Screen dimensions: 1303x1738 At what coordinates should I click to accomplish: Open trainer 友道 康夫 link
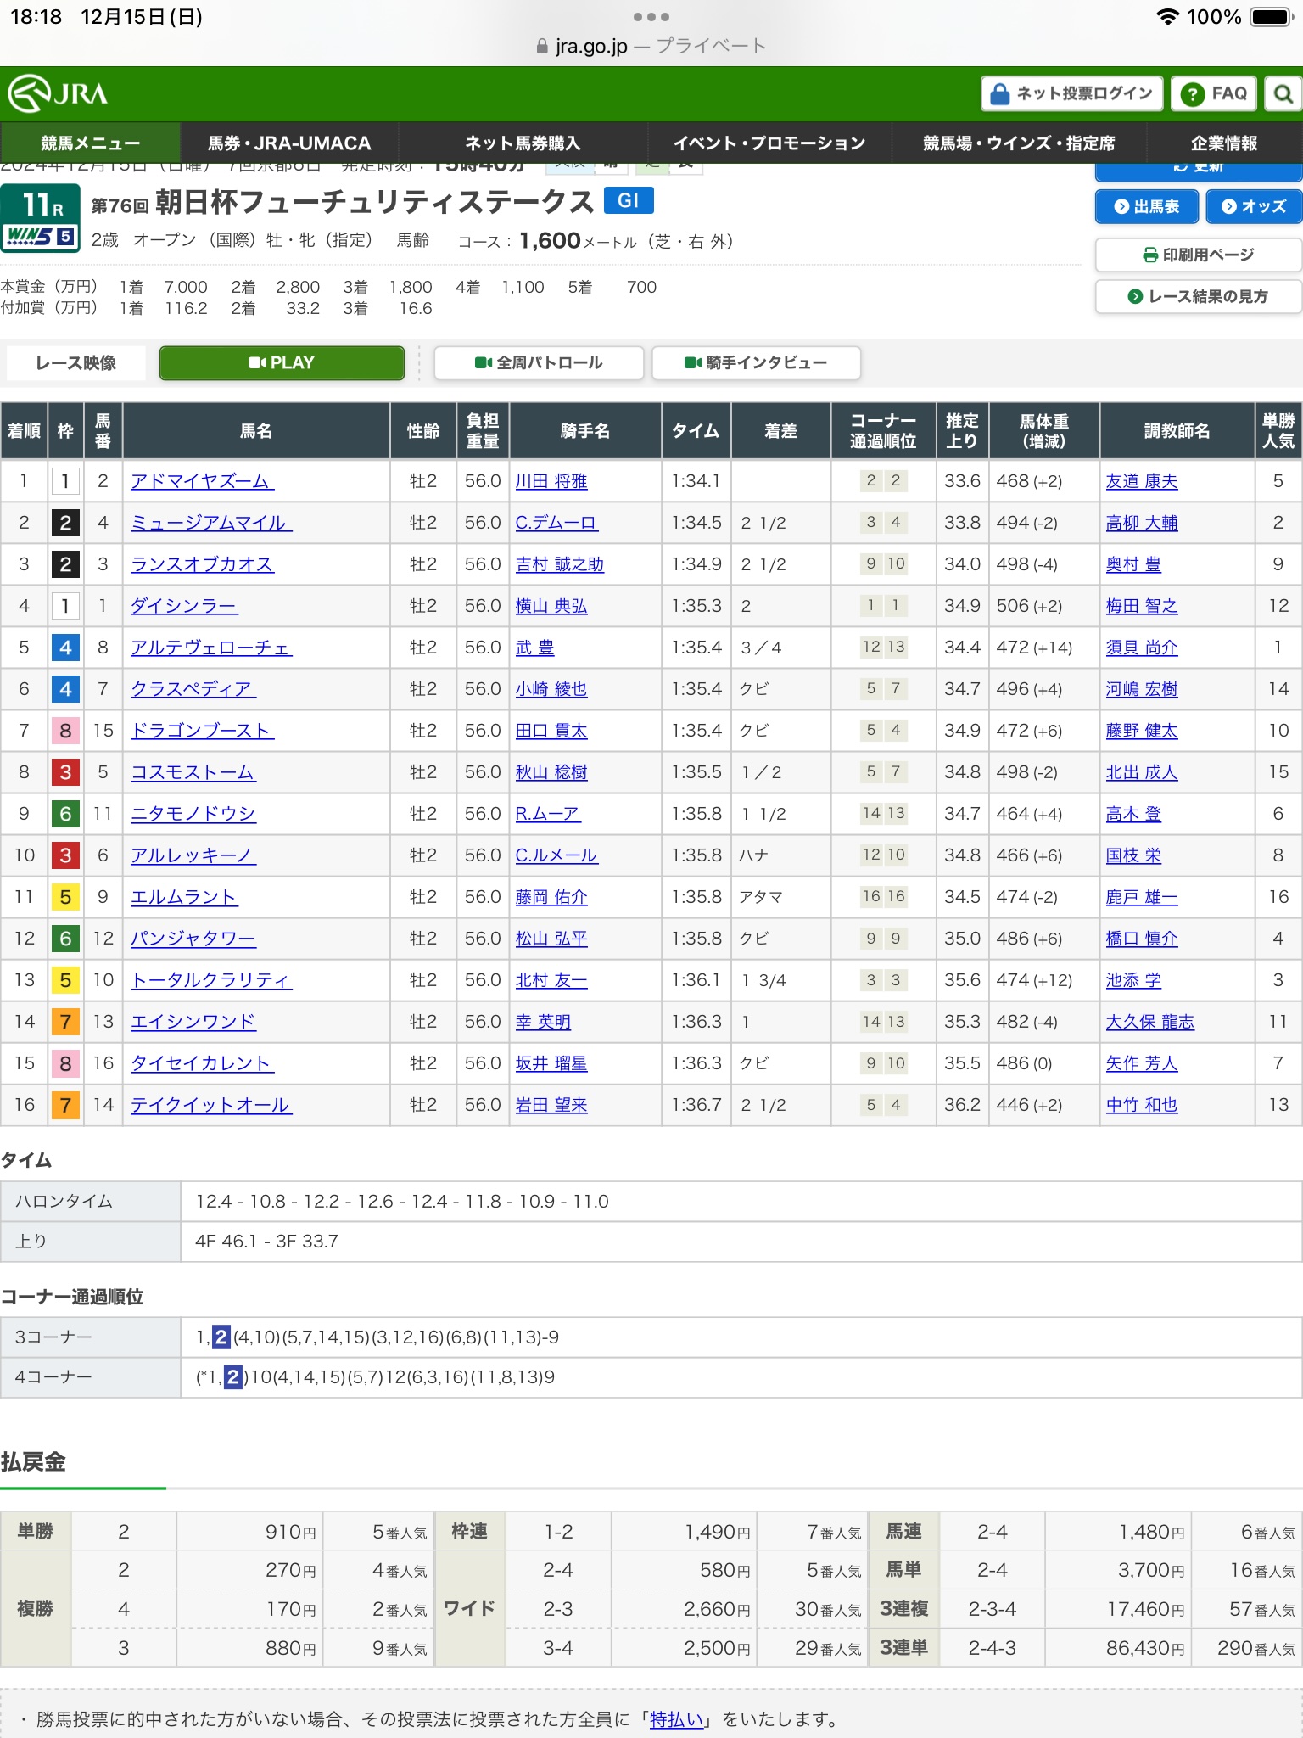tap(1142, 481)
